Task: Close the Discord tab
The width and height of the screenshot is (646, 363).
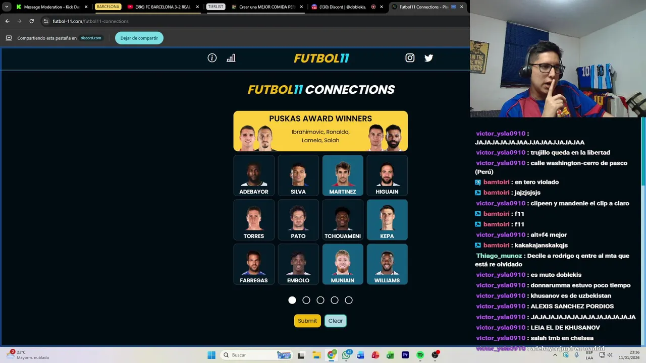Action: pos(381,7)
